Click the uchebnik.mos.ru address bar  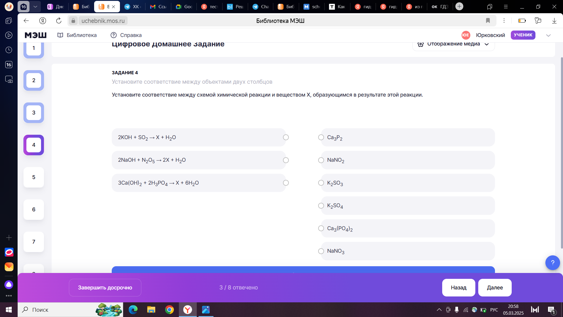103,21
